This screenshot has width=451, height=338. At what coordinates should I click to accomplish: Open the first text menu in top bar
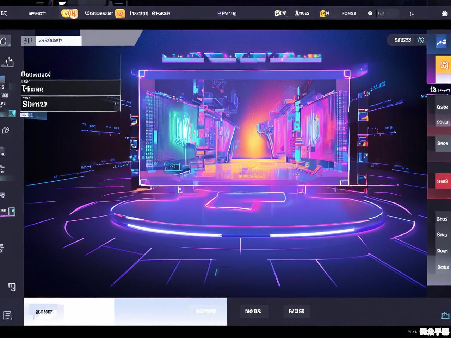[x=37, y=13]
